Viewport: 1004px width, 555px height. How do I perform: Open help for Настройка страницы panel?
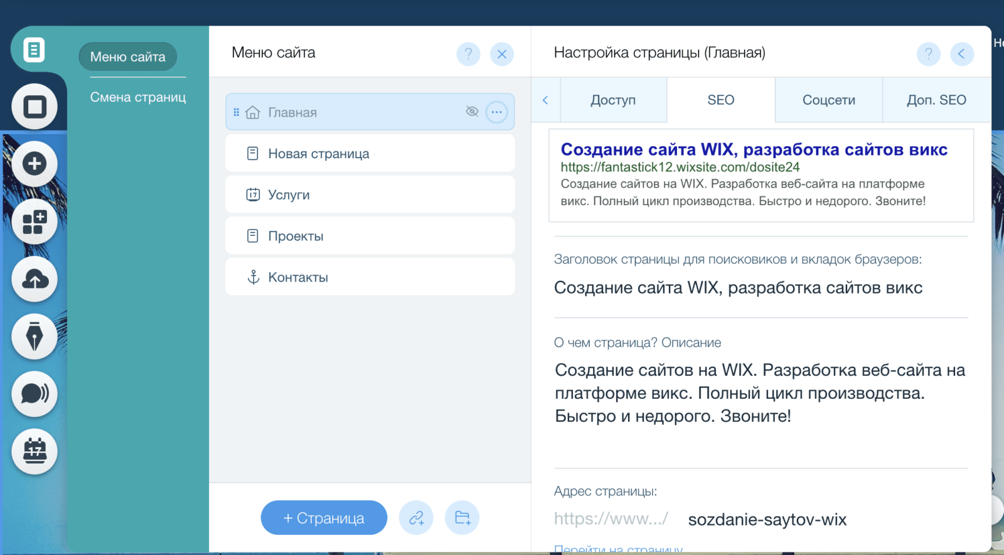click(929, 54)
